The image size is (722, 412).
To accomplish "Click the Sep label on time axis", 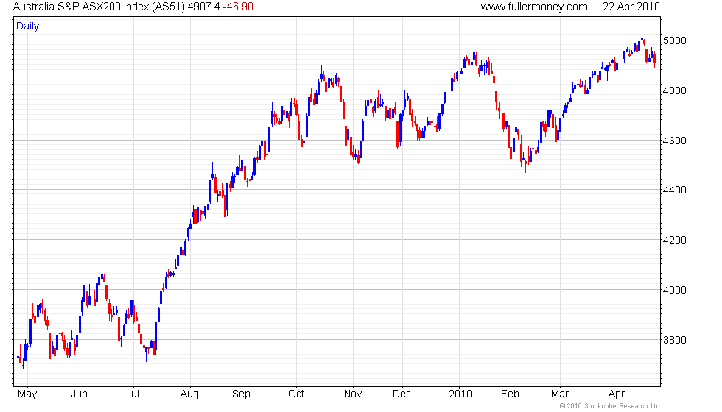I will [x=241, y=394].
